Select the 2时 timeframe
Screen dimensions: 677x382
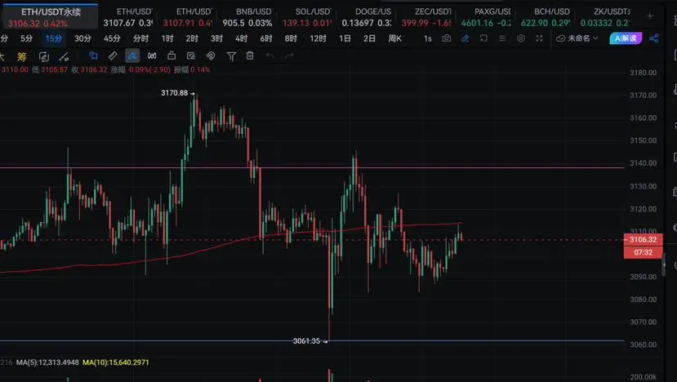coord(192,38)
